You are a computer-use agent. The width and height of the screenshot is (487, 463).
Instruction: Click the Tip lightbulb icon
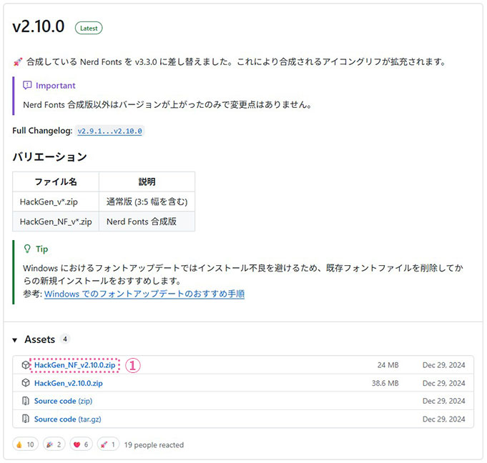point(27,249)
